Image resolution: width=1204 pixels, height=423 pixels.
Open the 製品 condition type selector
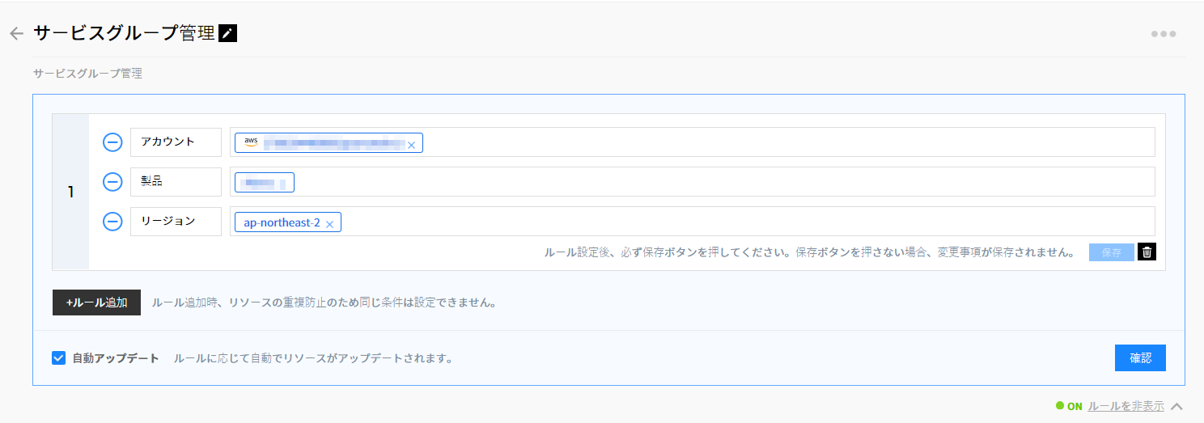coord(176,182)
